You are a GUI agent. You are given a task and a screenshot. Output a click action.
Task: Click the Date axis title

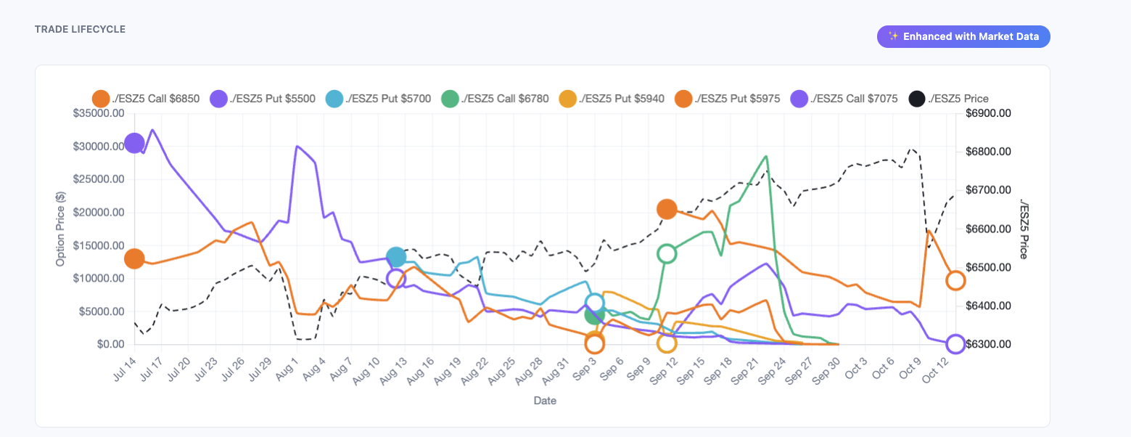545,400
